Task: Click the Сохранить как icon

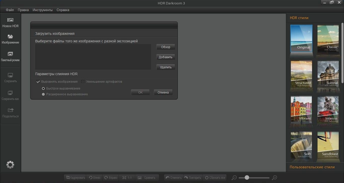Action: click(x=10, y=93)
